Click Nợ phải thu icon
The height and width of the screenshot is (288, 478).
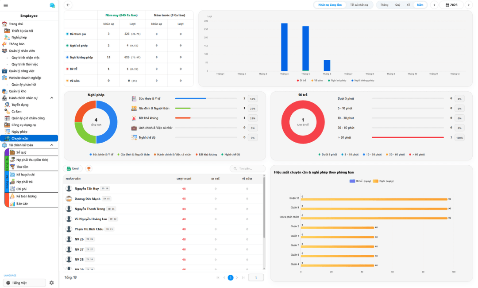click(12, 159)
